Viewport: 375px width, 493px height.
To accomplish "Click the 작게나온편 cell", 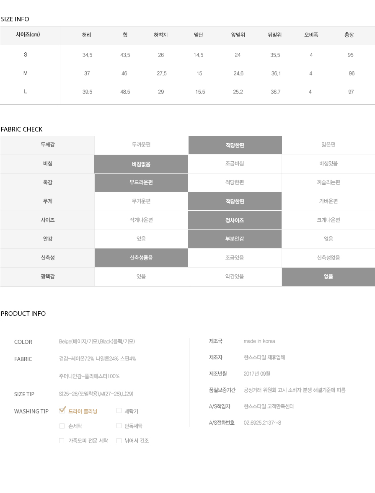I will pos(141,220).
